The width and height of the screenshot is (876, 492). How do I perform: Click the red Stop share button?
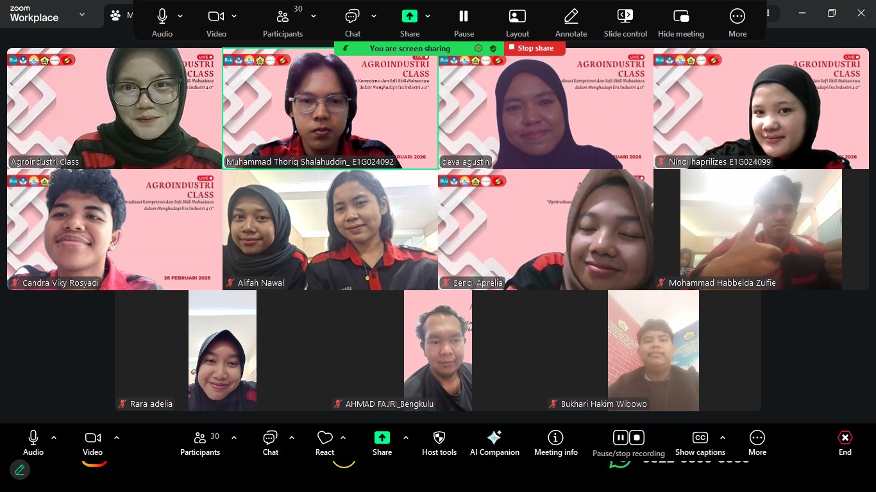coord(534,48)
